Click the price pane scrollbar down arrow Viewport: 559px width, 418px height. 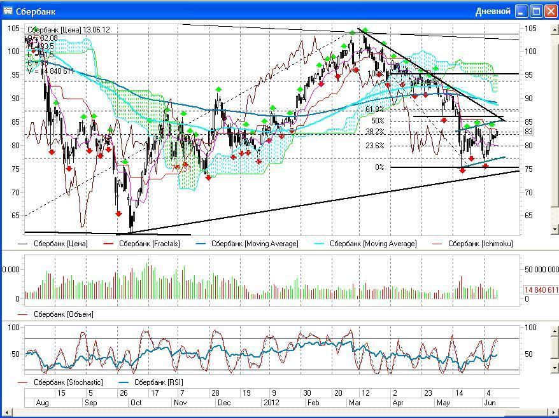[x=555, y=230]
